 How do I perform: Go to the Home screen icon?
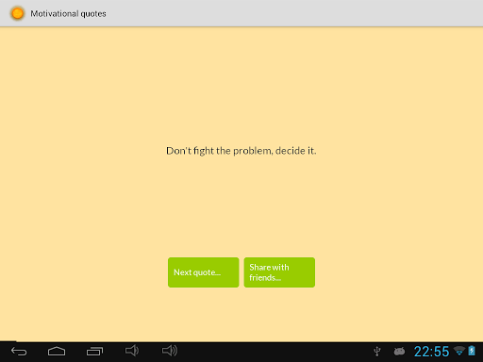[x=57, y=351]
